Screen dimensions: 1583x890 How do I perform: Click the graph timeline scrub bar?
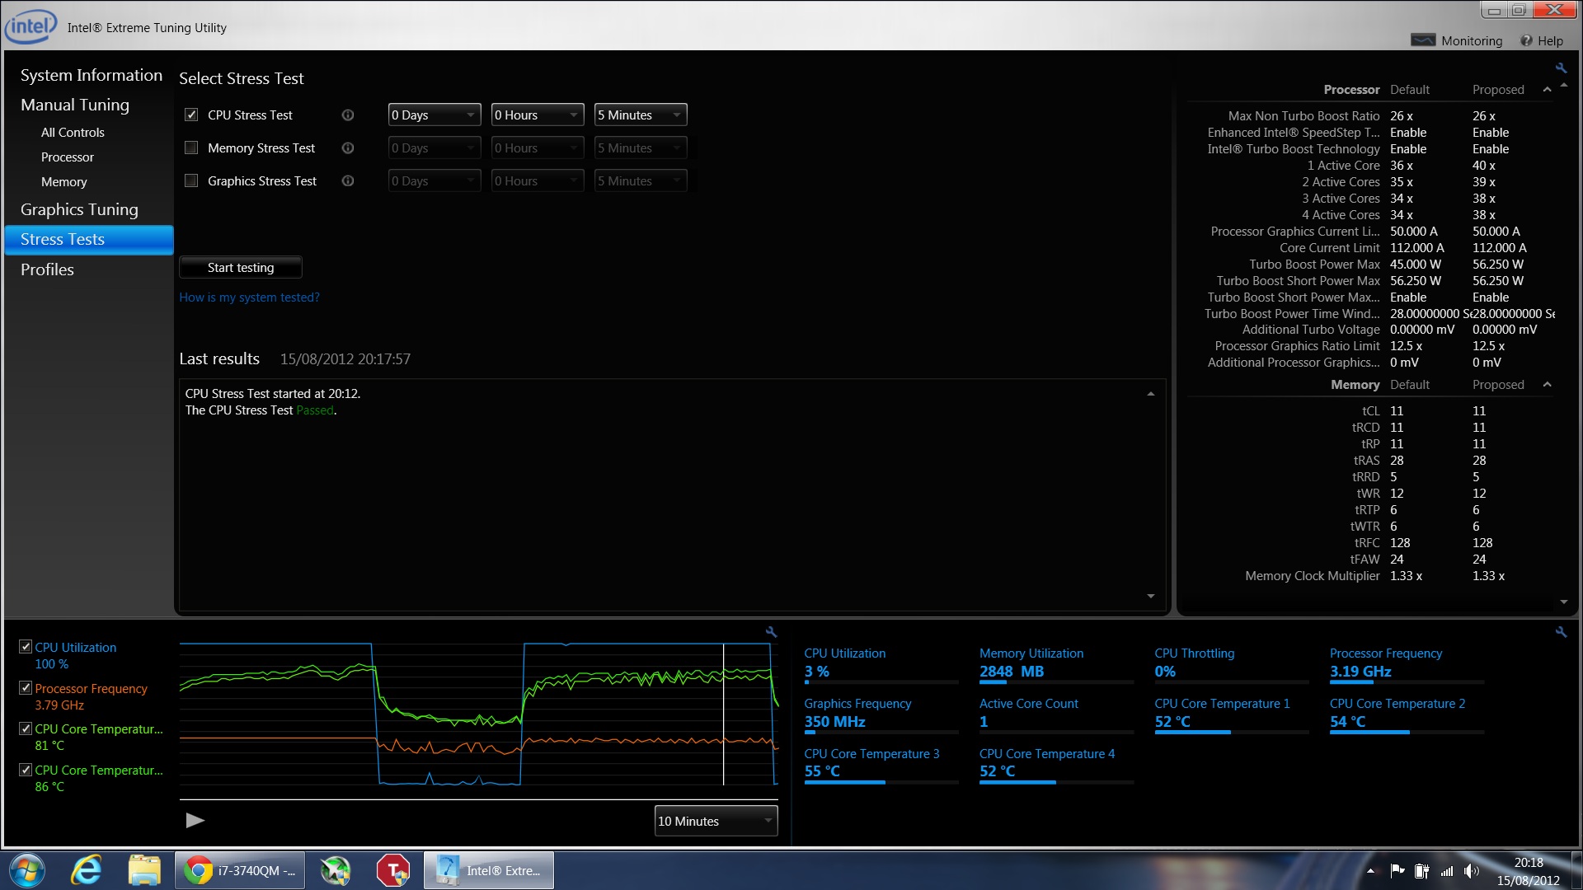478,799
